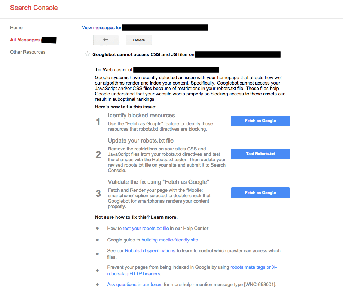Click the message type code WNC-658001

coord(260,284)
